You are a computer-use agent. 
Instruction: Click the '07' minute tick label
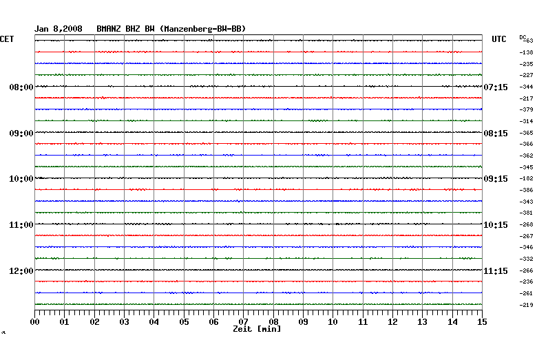pyautogui.click(x=244, y=321)
